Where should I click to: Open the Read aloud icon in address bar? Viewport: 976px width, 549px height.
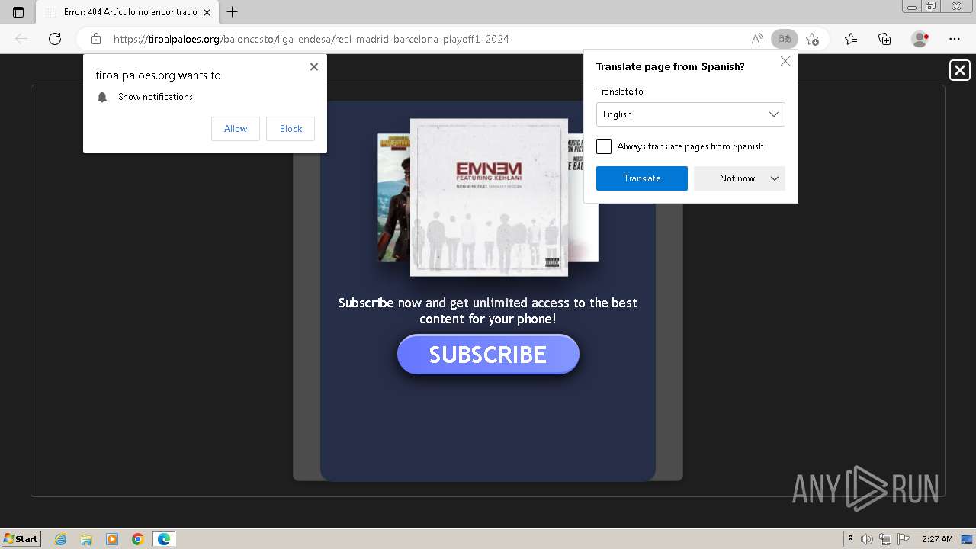(757, 39)
